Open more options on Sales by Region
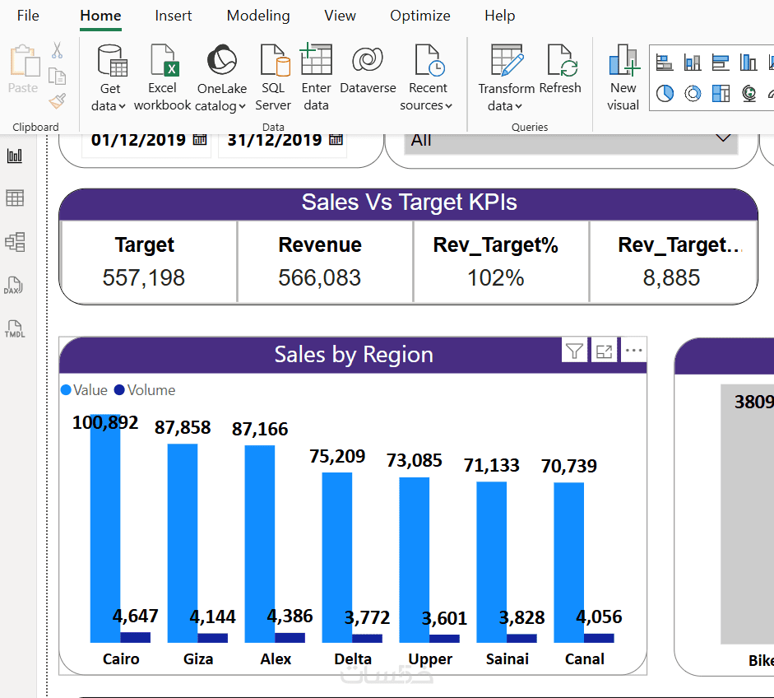 tap(634, 351)
